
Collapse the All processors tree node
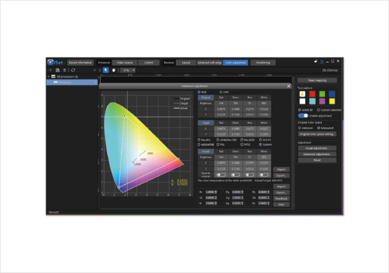coord(49,77)
